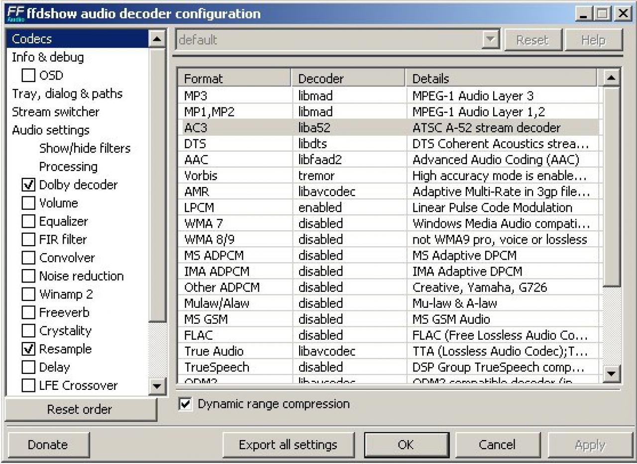This screenshot has width=637, height=464.
Task: Select Codecs in the left tree
Action: [x=77, y=39]
